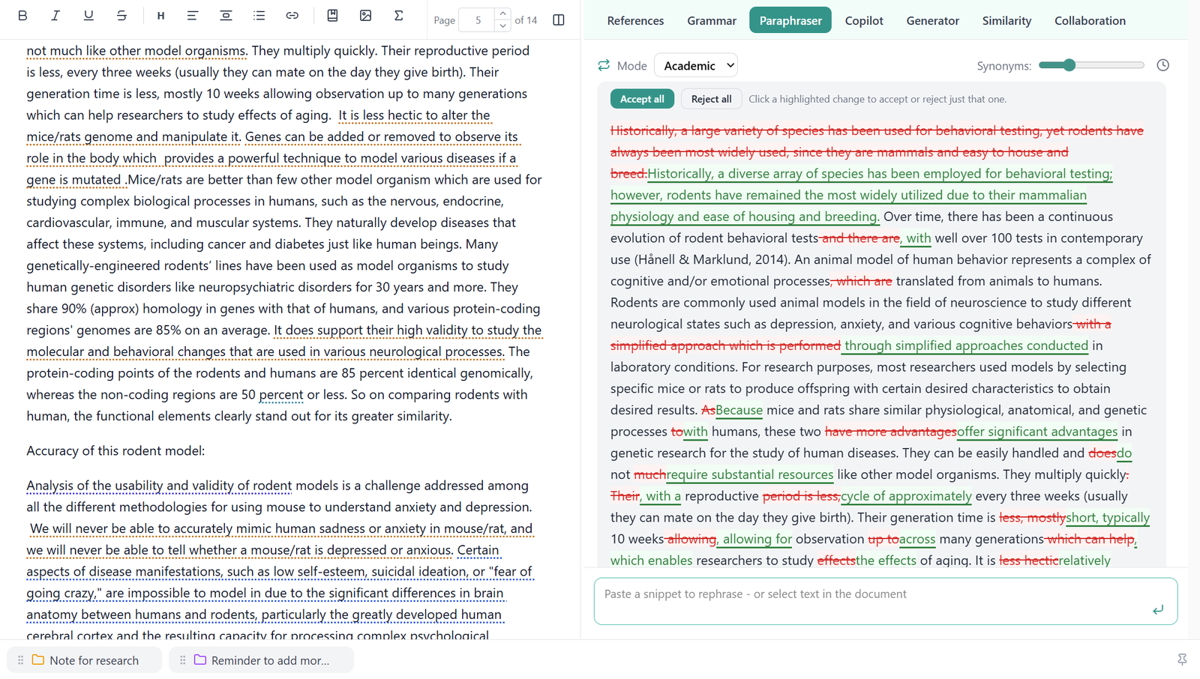
Task: Insert an equation with sigma icon
Action: coord(398,16)
